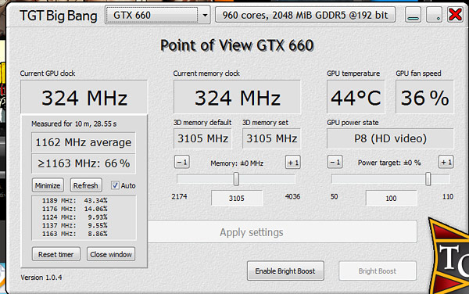Screen dimensions: 469x294
Task: Click the memory slider maximum label 4036
Action: point(292,196)
